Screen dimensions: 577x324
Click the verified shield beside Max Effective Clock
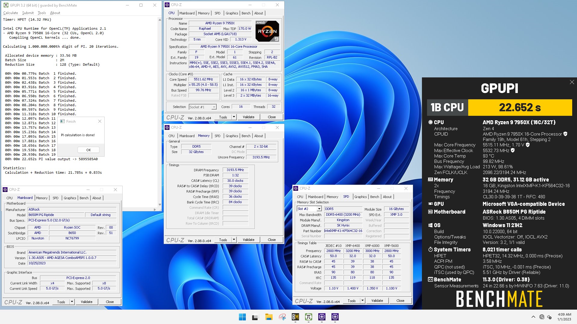[x=513, y=150]
